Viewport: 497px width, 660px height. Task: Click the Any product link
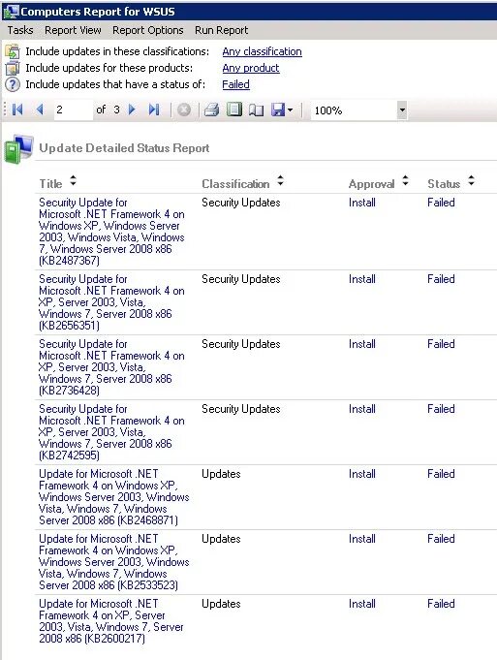click(251, 68)
